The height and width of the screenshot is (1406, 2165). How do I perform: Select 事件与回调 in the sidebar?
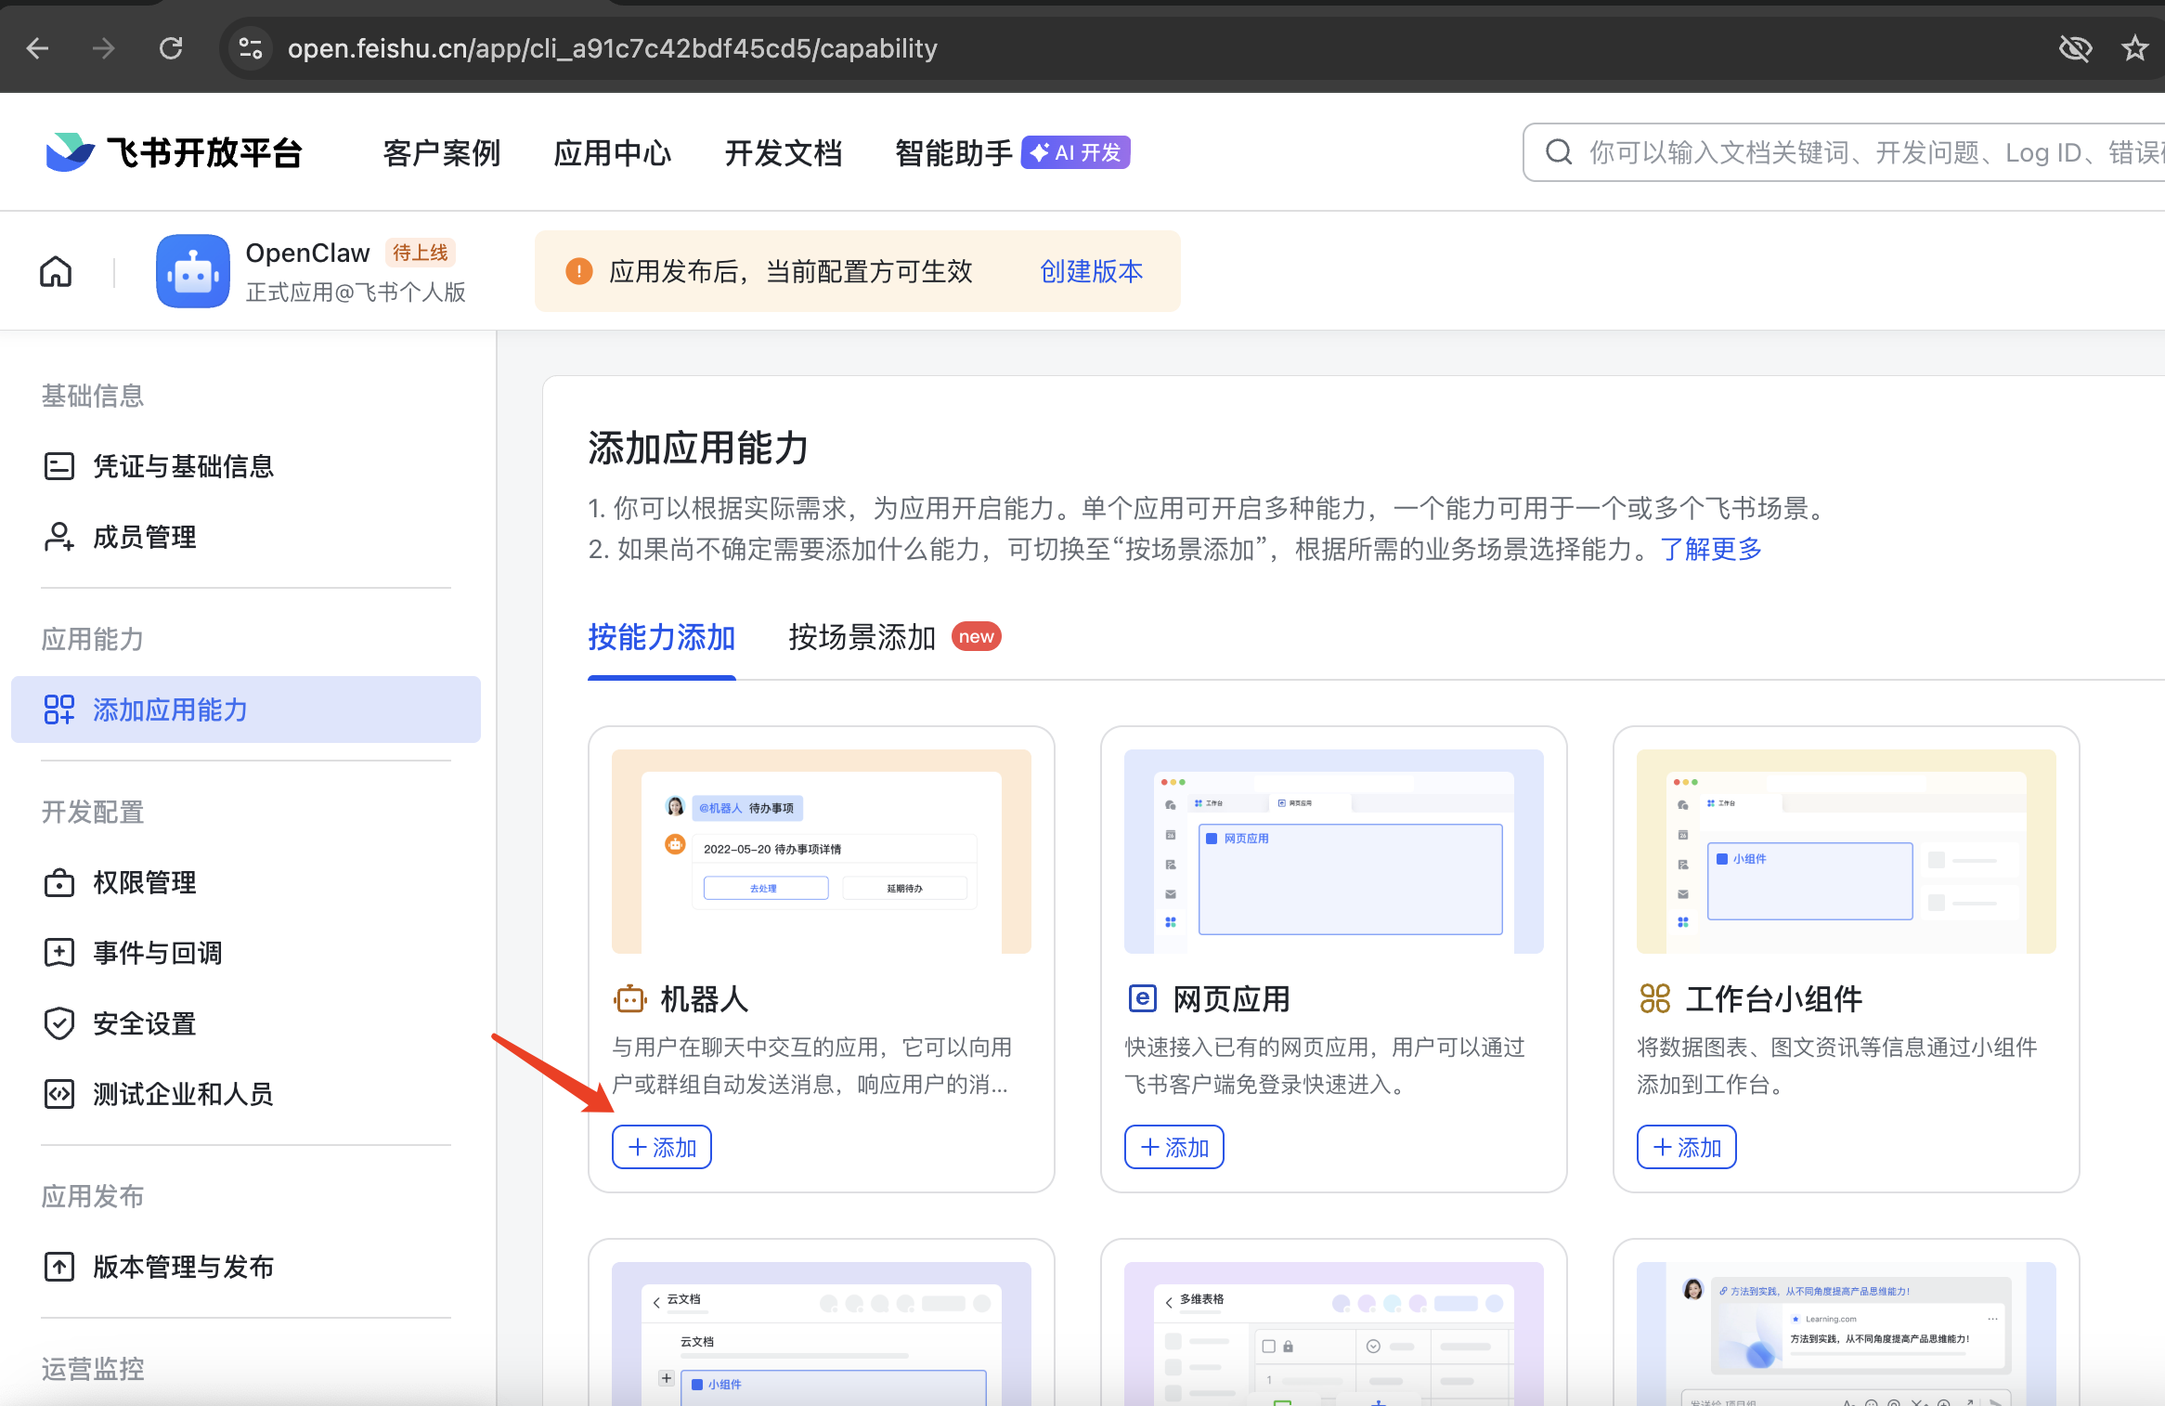157,953
